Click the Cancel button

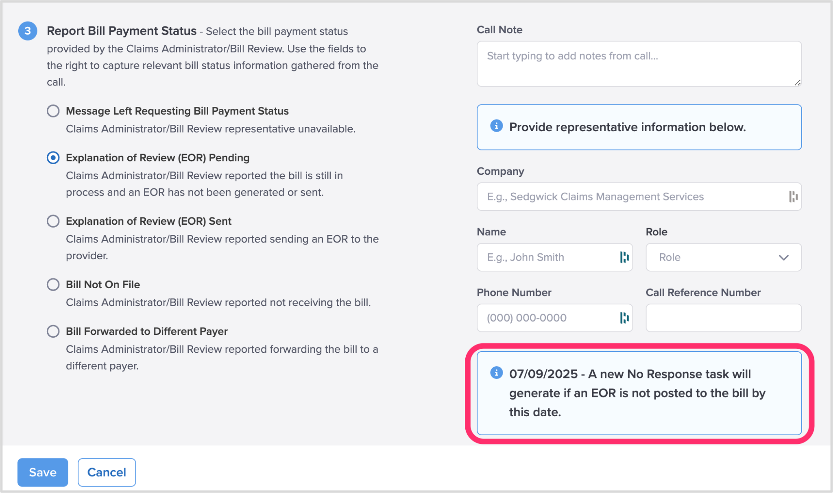click(x=107, y=472)
